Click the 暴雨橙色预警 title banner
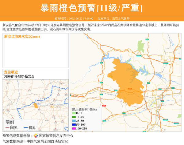184x145 pixels. point(92,8)
